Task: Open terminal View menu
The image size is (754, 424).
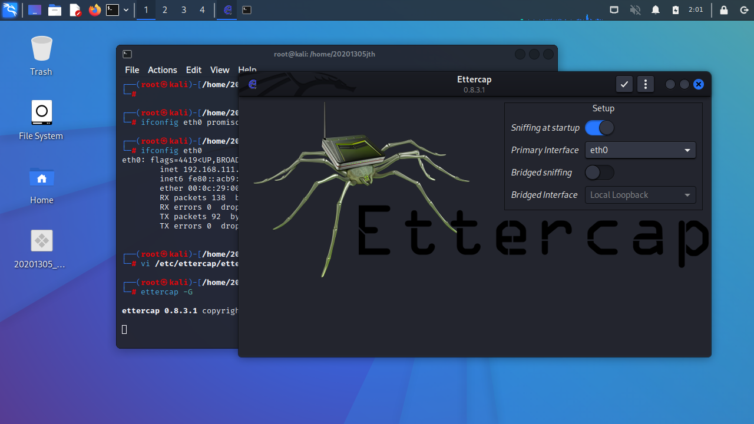Action: pyautogui.click(x=220, y=69)
